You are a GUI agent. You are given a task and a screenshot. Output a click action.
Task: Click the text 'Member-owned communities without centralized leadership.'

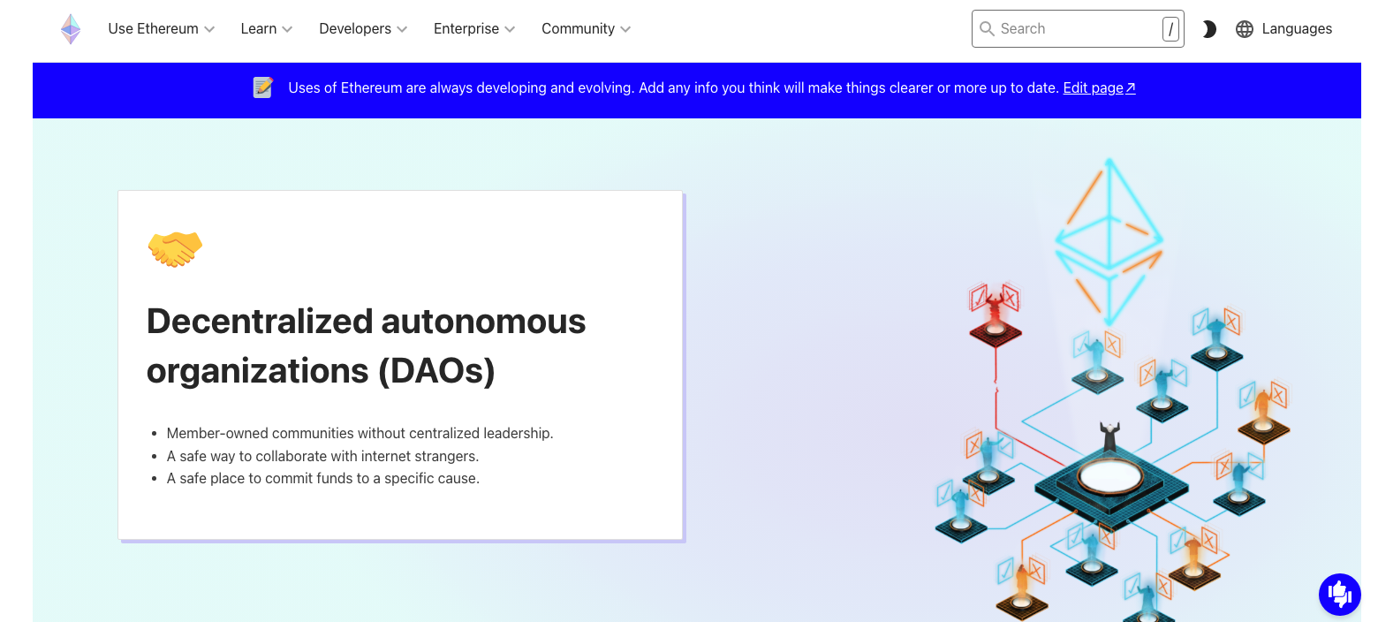click(x=360, y=433)
